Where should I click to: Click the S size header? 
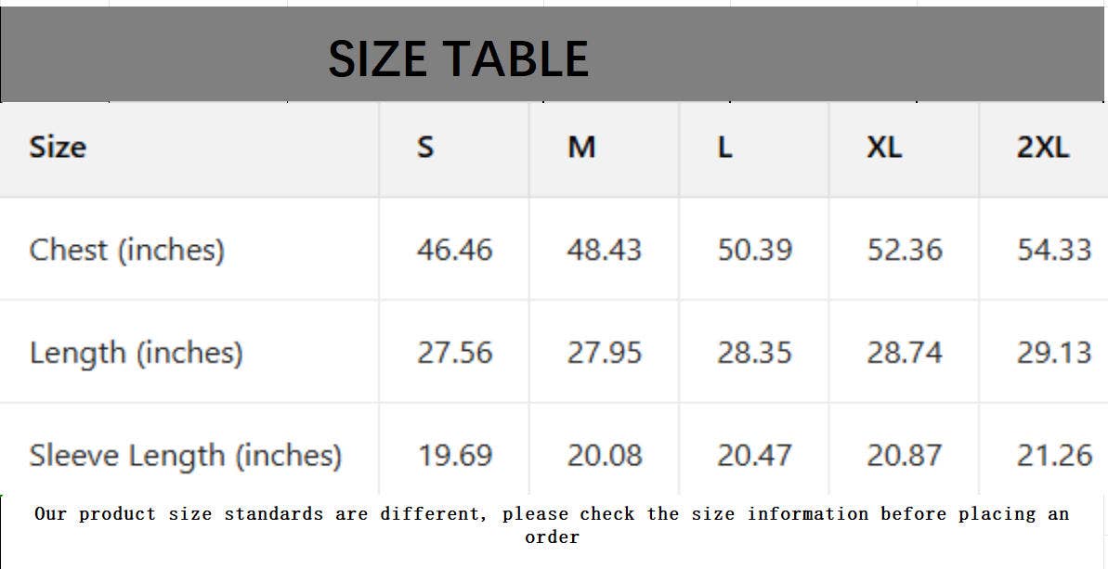tap(425, 147)
